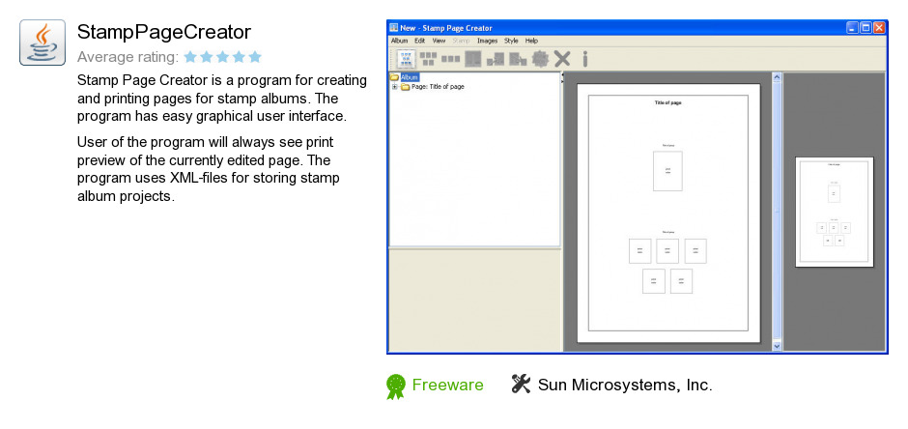Click the five-star average rating
The height and width of the screenshot is (429, 908).
(x=223, y=57)
